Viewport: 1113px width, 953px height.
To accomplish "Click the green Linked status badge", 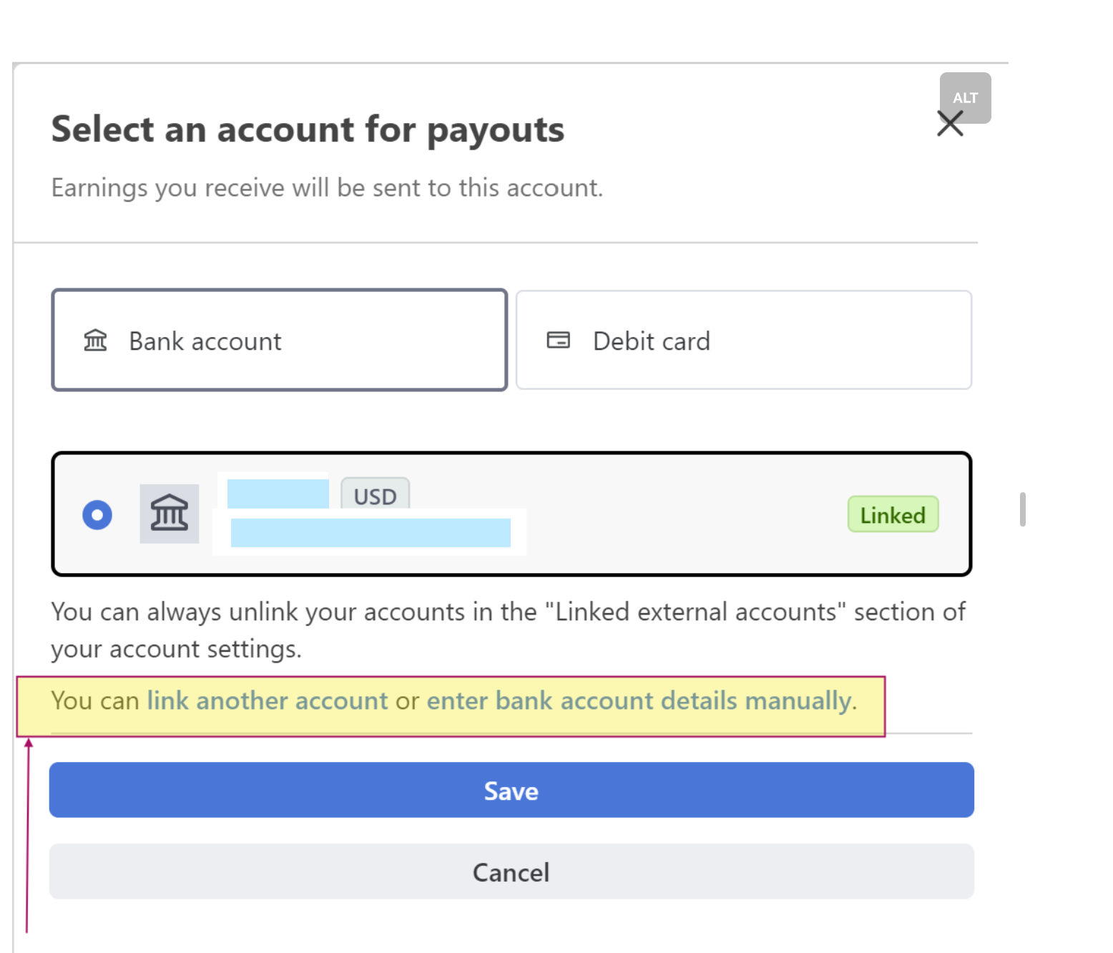I will [893, 514].
